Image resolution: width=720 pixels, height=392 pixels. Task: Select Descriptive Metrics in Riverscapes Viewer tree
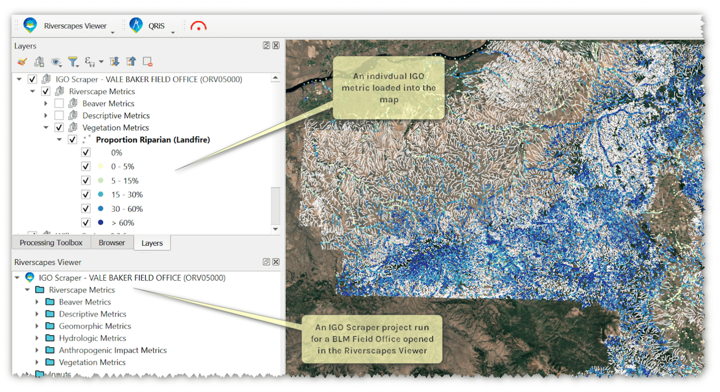pos(93,314)
